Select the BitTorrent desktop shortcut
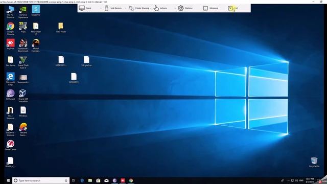The height and width of the screenshot is (184, 327). pos(10,95)
